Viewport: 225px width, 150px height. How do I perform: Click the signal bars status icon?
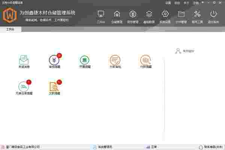148,147
